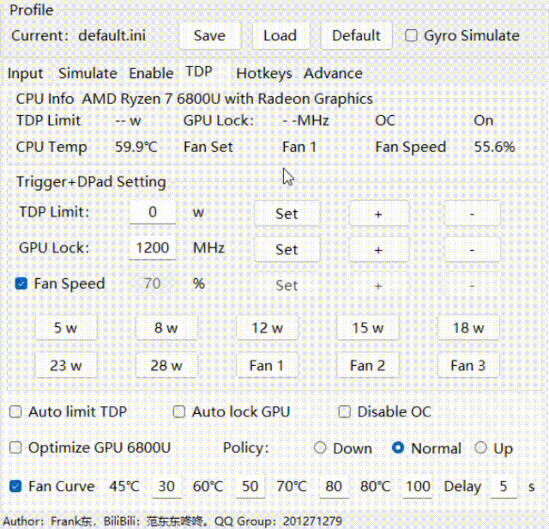Click the Fan 1 preset button
Viewport: 549px width, 529px height.
point(267,365)
